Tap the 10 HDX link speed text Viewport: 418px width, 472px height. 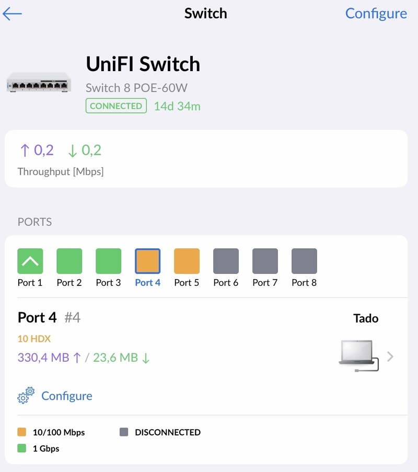tap(34, 339)
